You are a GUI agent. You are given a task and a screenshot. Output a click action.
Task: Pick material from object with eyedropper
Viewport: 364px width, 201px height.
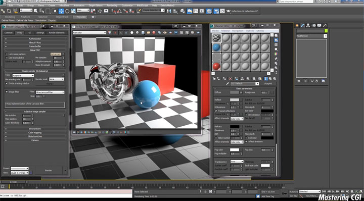point(227,84)
